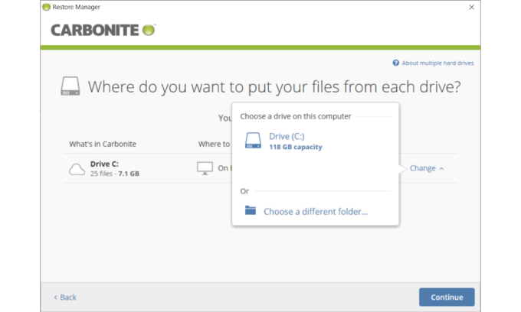Click the computer monitor icon
The image size is (521, 312).
coord(205,168)
